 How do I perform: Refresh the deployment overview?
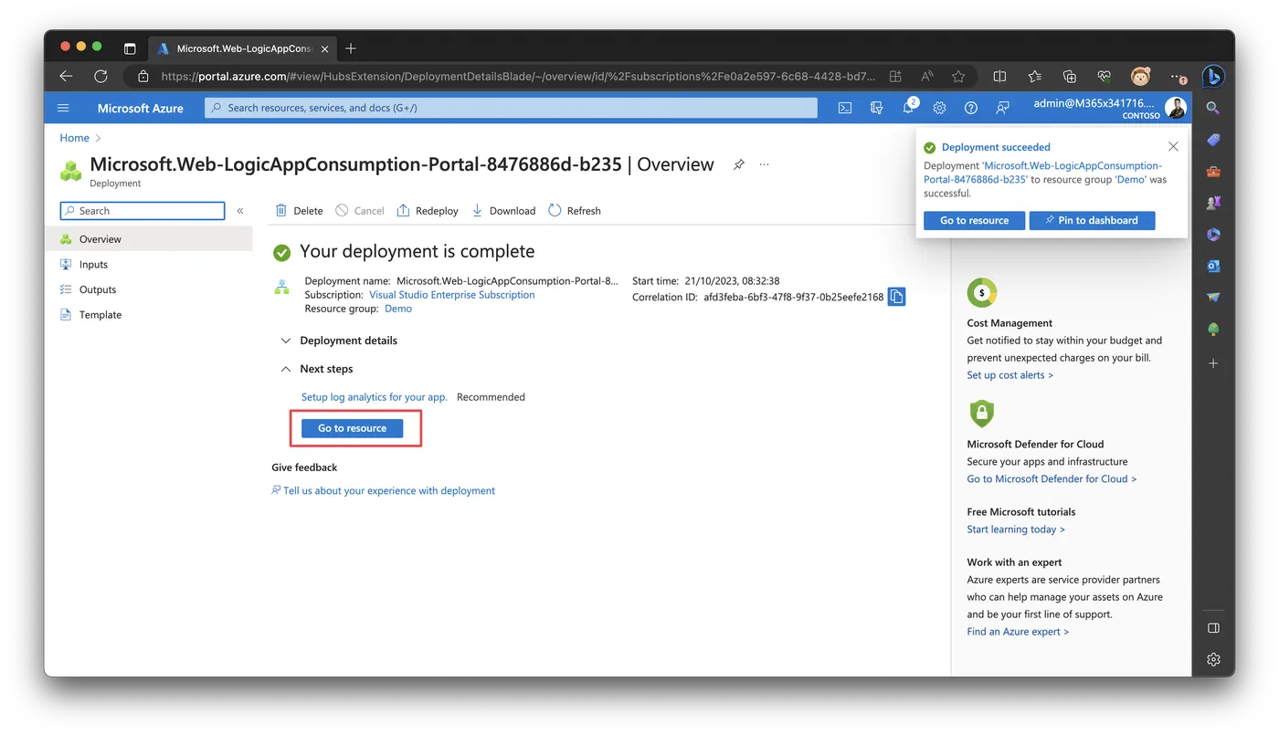575,211
